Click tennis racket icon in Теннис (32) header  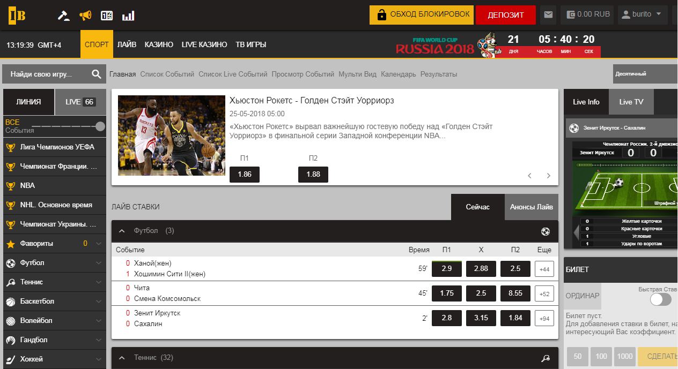(x=546, y=358)
